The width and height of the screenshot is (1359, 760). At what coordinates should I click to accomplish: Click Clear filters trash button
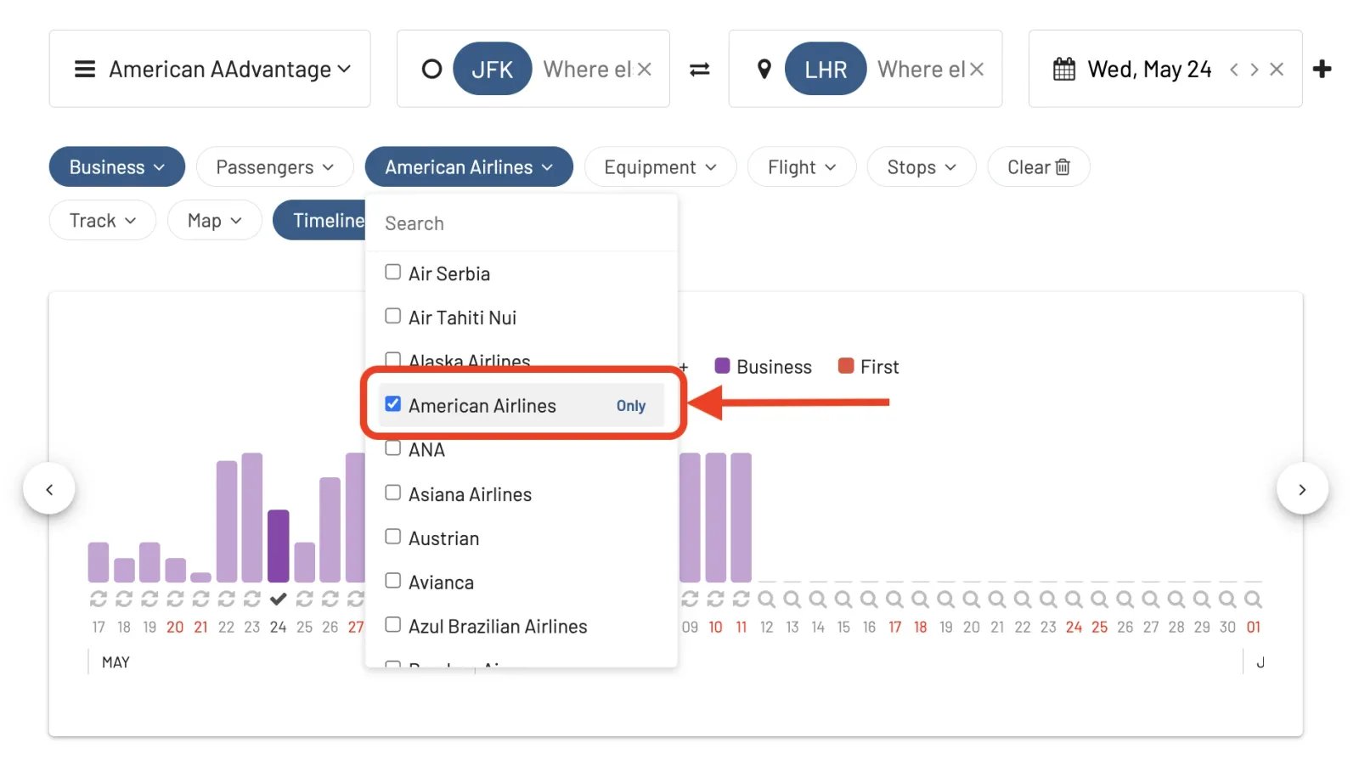coord(1038,167)
